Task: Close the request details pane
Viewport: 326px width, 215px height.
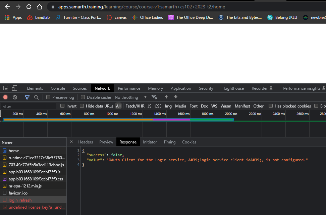Action: (x=71, y=142)
